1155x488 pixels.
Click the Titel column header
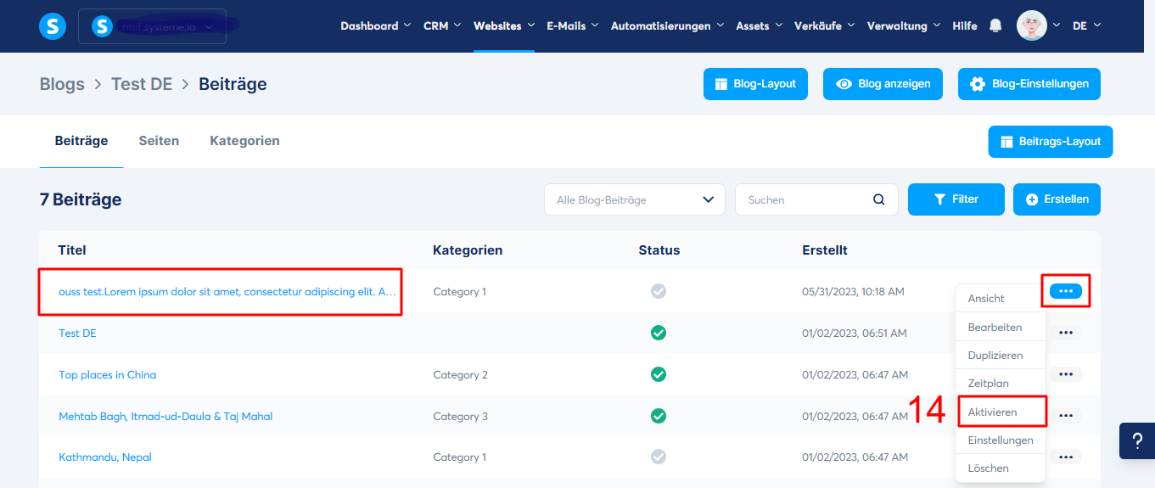tap(72, 250)
